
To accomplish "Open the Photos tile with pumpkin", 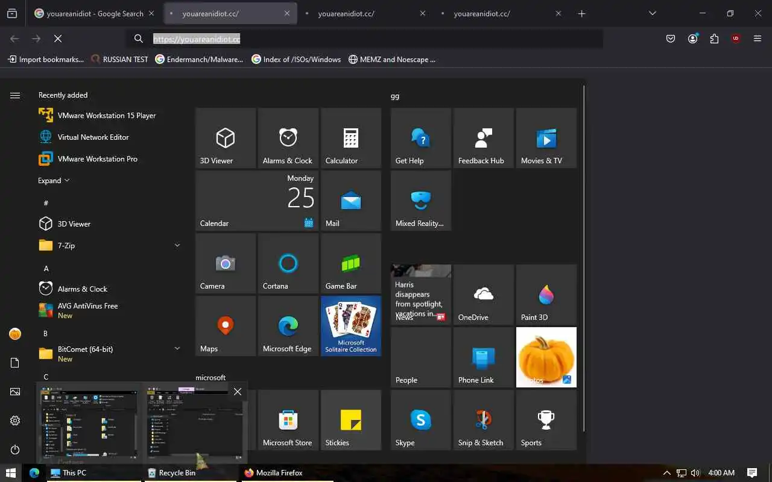I will tap(546, 357).
